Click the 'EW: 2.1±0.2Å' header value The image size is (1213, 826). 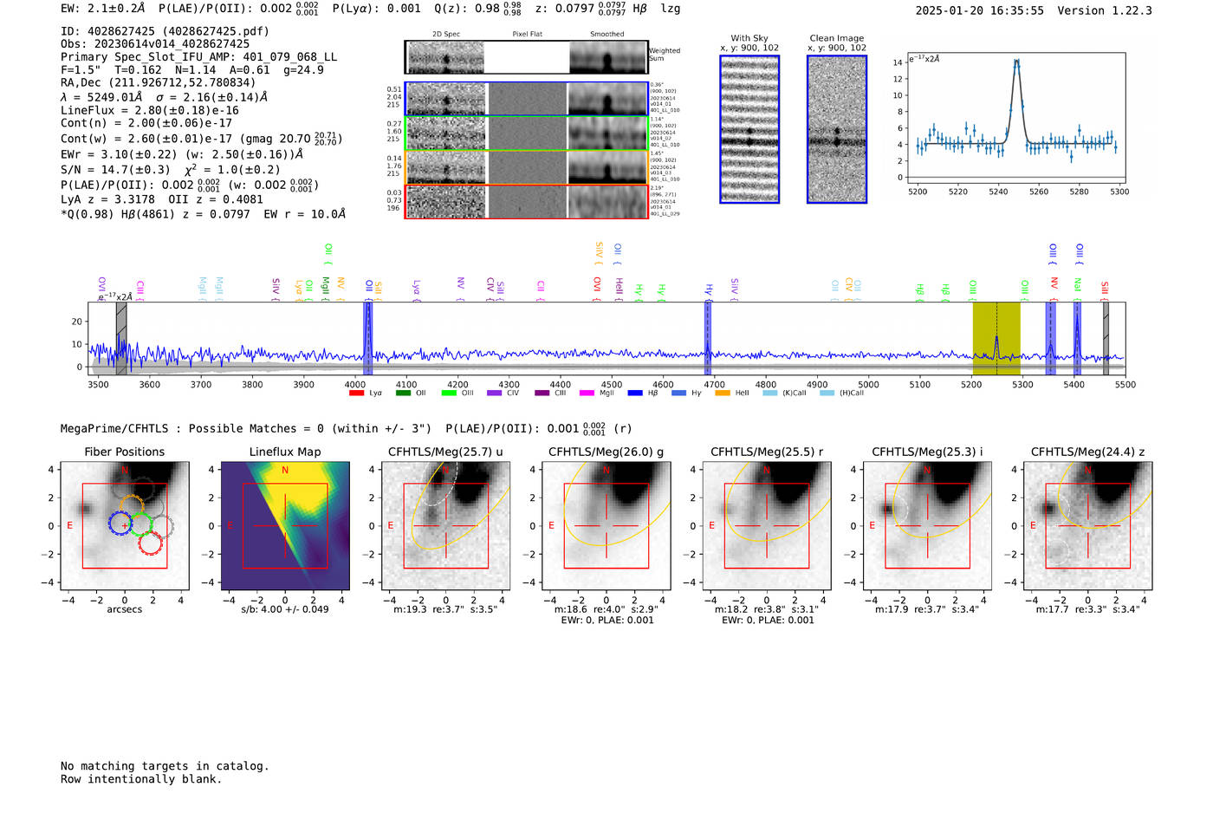coord(103,9)
